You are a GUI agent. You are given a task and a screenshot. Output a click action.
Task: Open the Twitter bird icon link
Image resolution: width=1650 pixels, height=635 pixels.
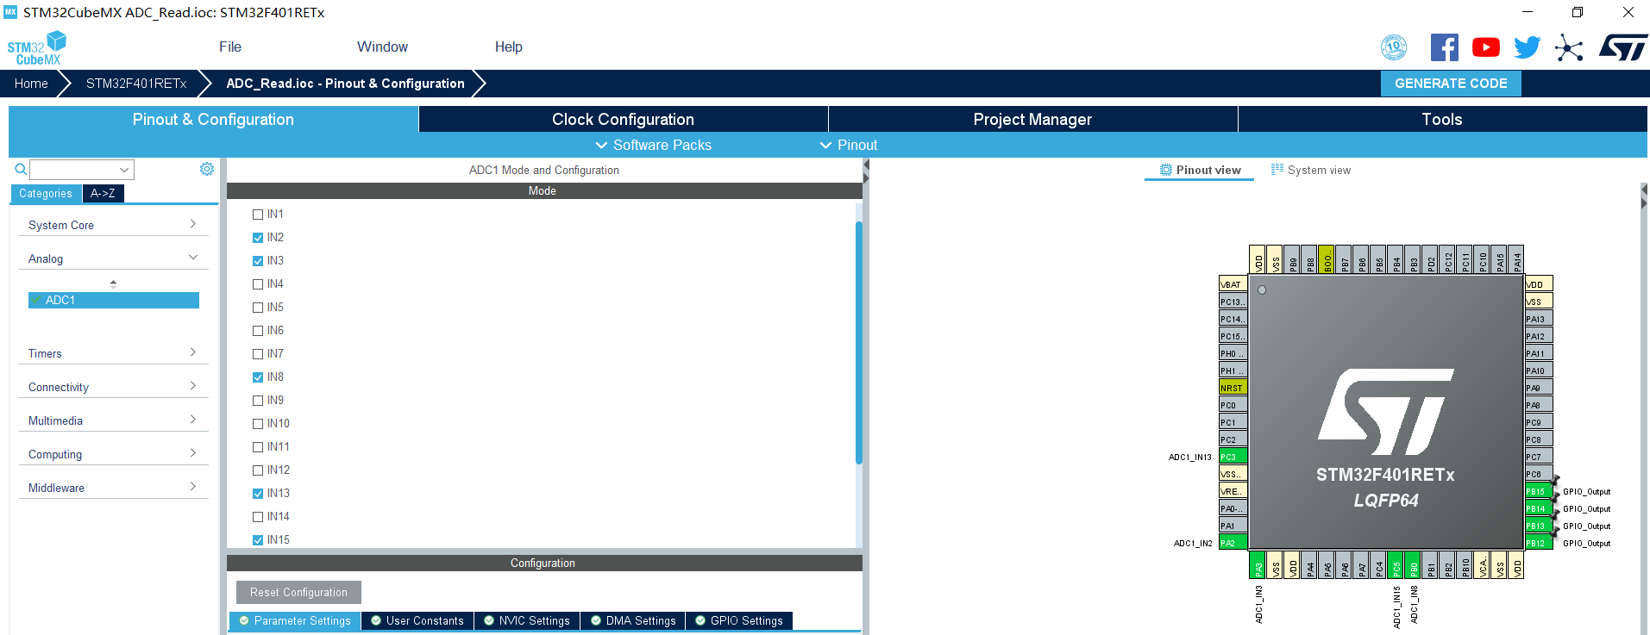pos(1527,47)
